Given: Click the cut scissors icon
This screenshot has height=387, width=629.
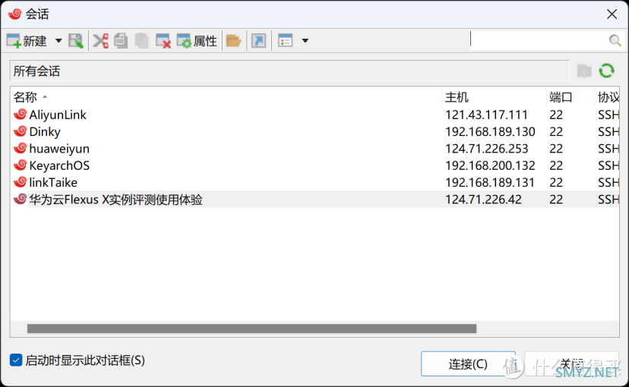Looking at the screenshot, I should pos(101,41).
